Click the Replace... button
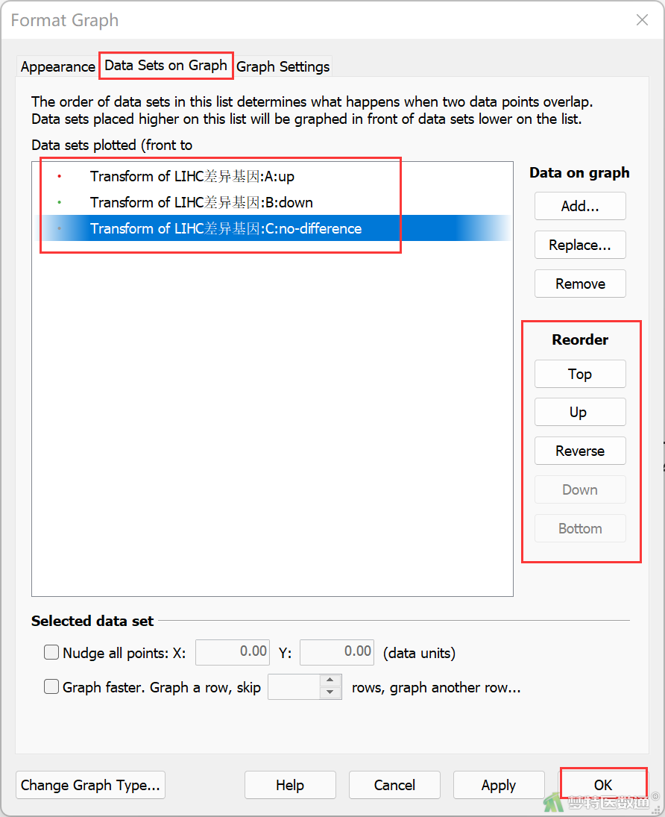 coord(580,245)
